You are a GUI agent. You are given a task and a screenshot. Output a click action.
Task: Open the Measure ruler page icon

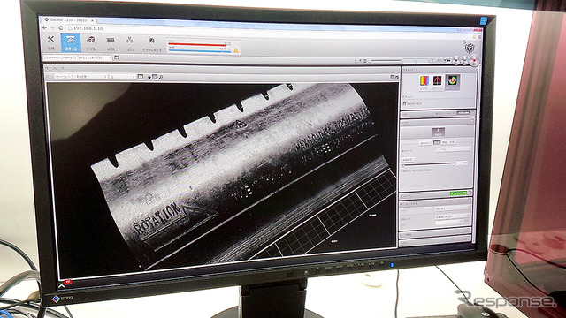pos(111,43)
